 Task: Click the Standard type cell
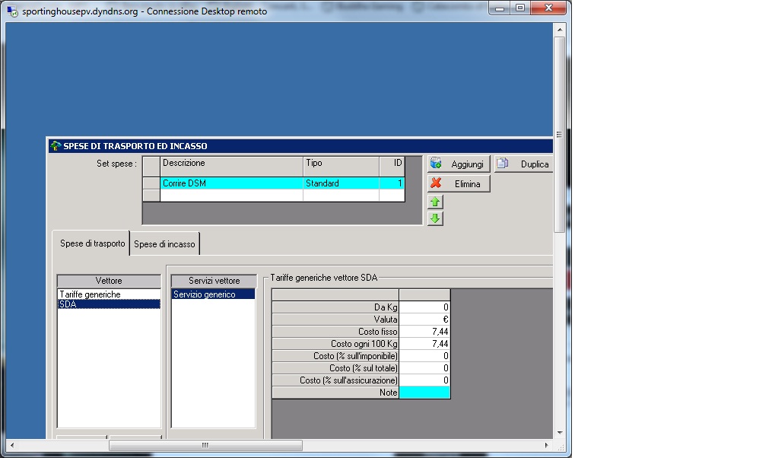point(342,183)
